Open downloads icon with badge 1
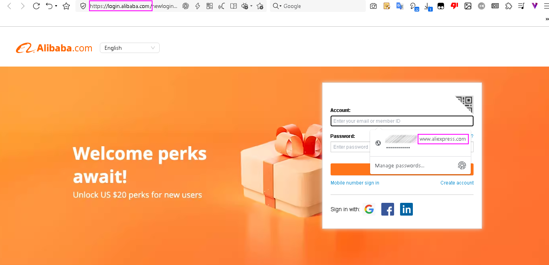The width and height of the screenshot is (549, 265). [428, 6]
